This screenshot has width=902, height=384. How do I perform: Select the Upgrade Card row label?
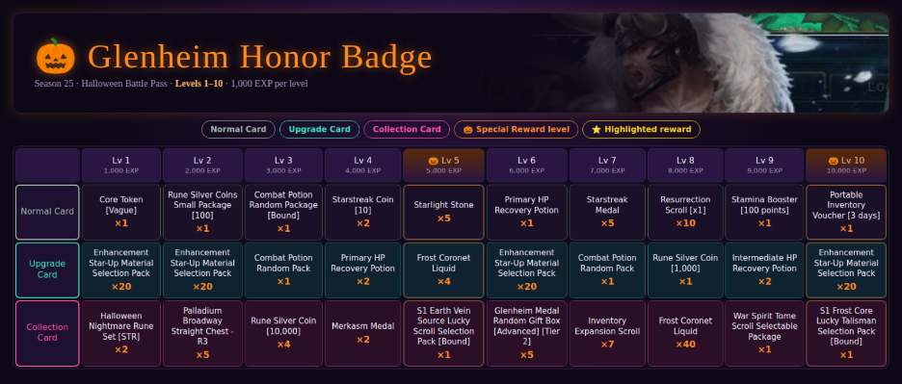[47, 269]
